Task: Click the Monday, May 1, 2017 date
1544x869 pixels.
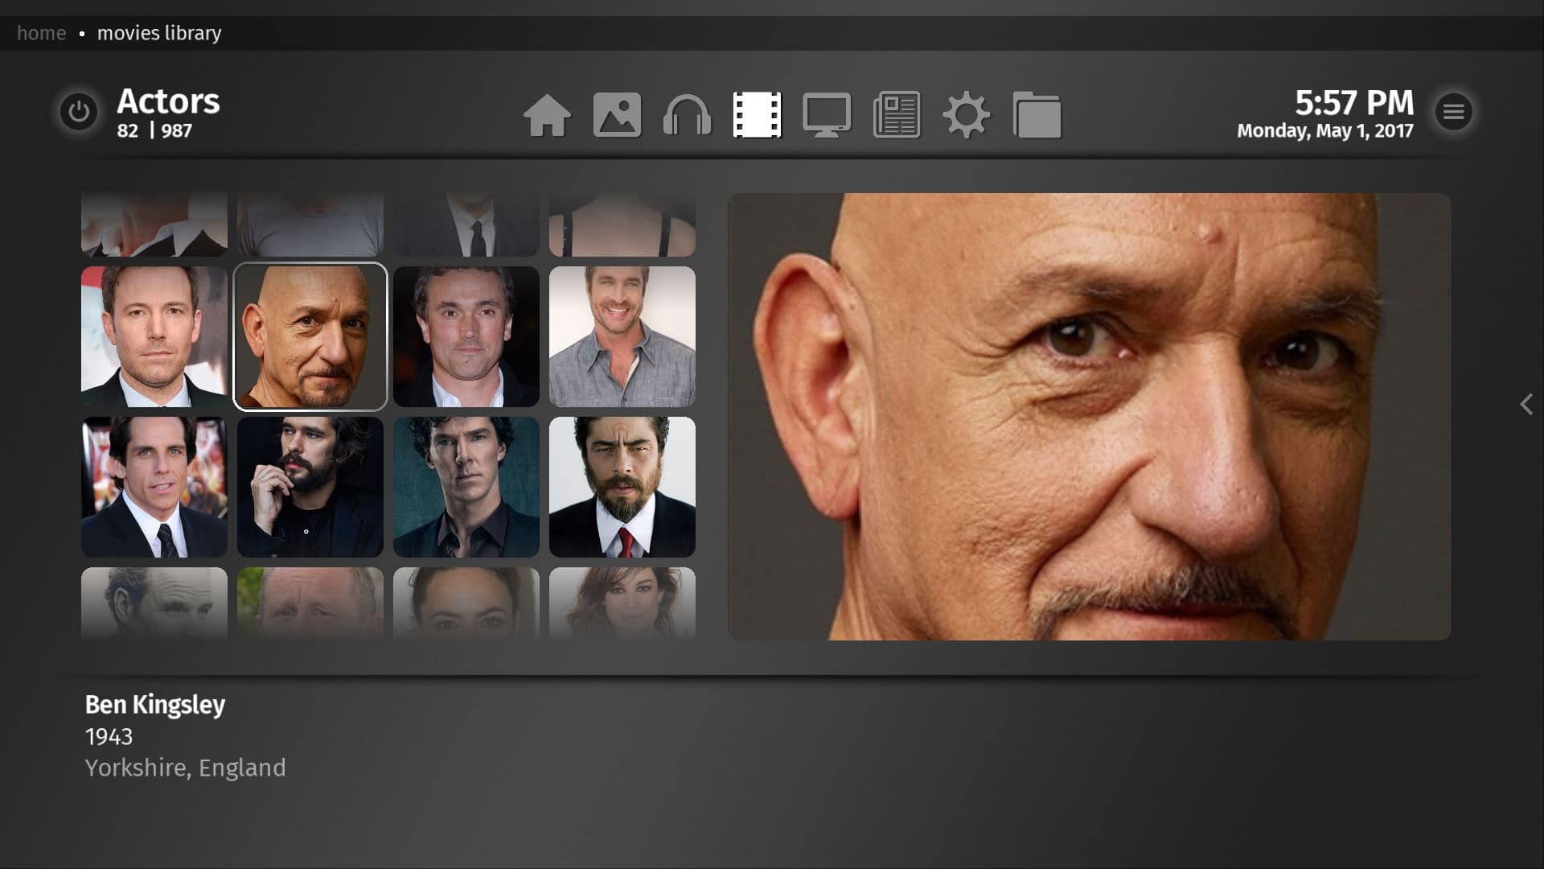Action: [x=1325, y=131]
